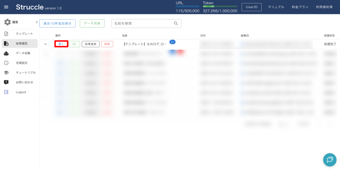Open the 料金プラン menu item
The width and height of the screenshot is (340, 170).
tap(300, 7)
